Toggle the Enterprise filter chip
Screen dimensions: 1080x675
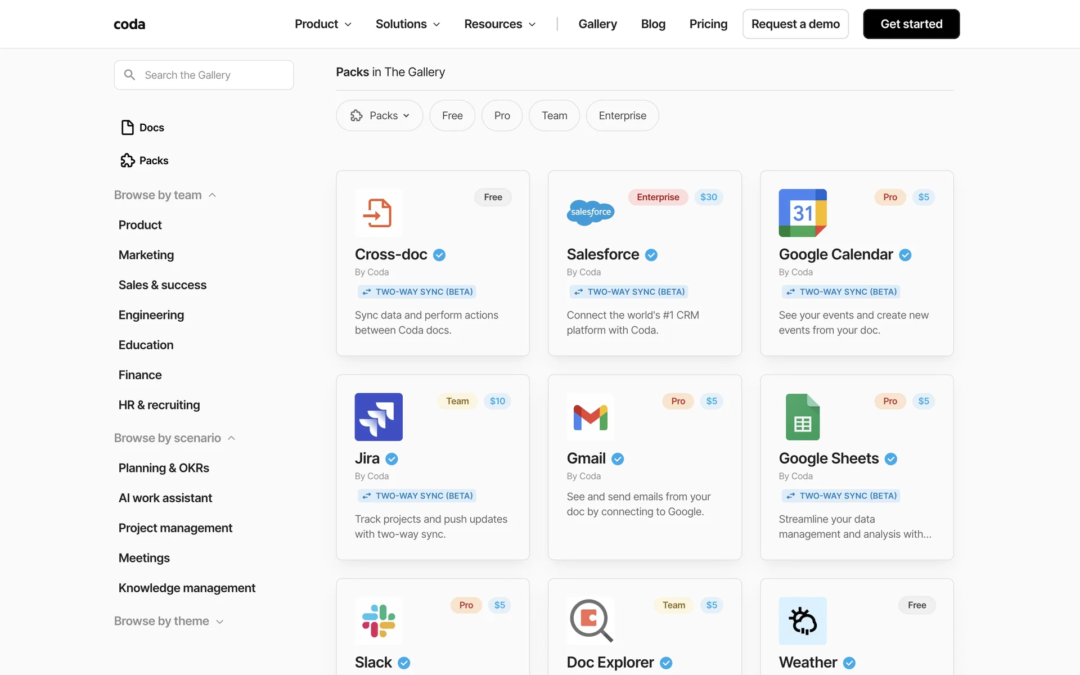click(x=622, y=115)
